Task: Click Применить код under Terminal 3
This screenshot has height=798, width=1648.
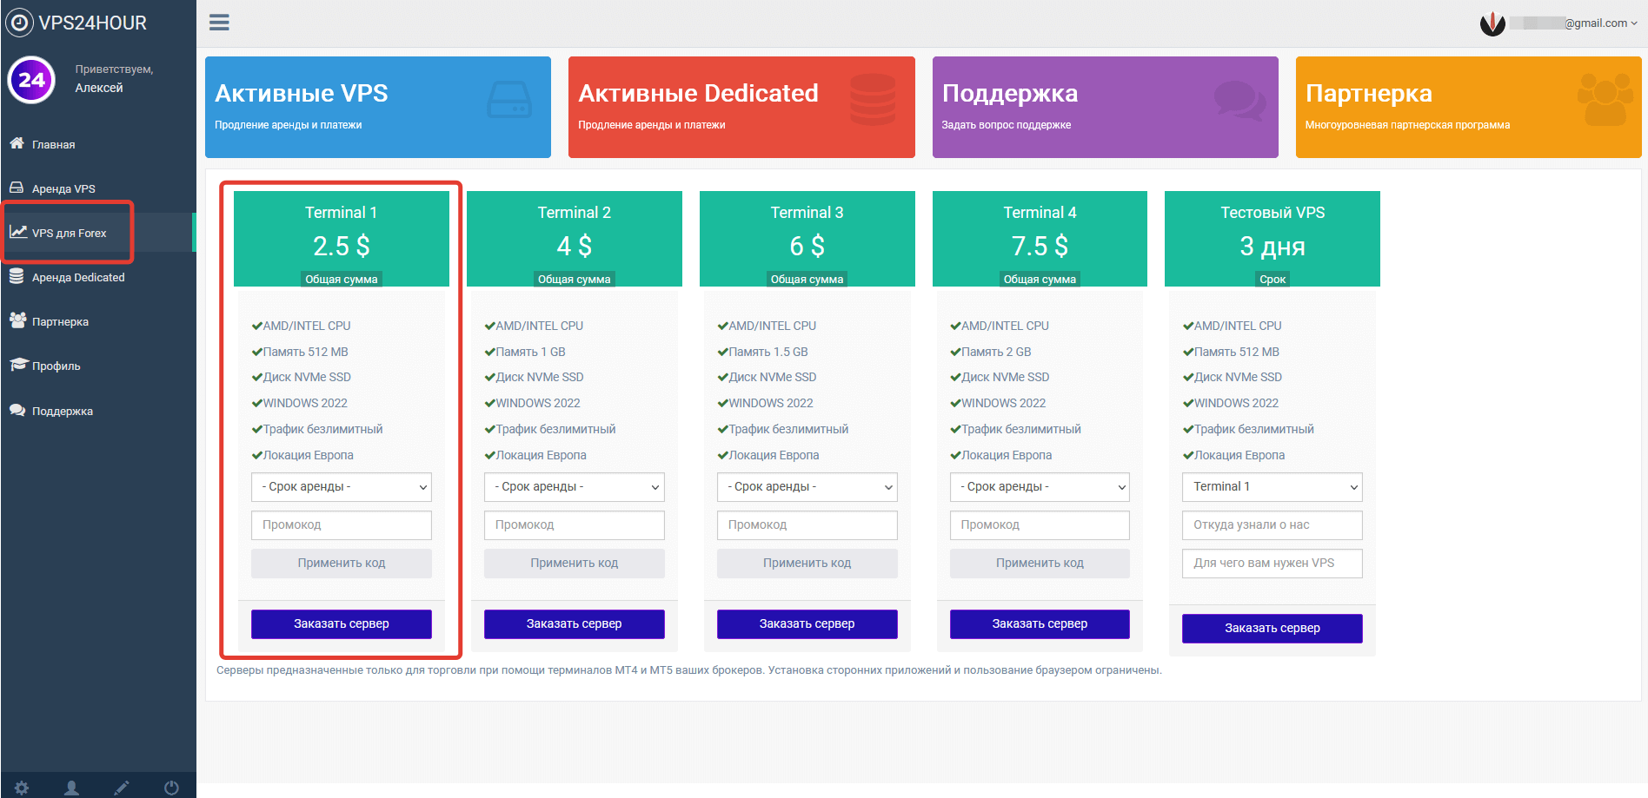Action: click(807, 564)
